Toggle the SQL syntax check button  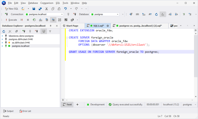(163, 14)
